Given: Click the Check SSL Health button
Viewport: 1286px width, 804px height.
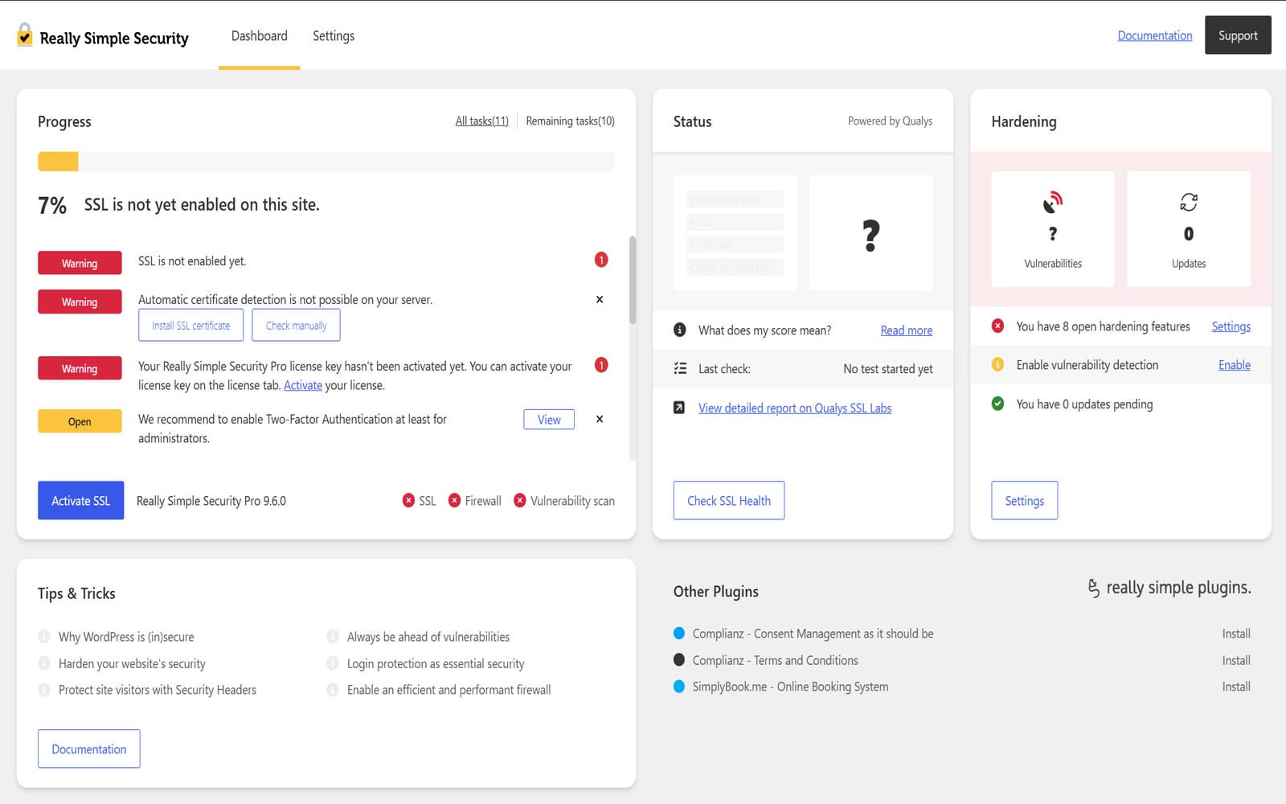Looking at the screenshot, I should 729,500.
